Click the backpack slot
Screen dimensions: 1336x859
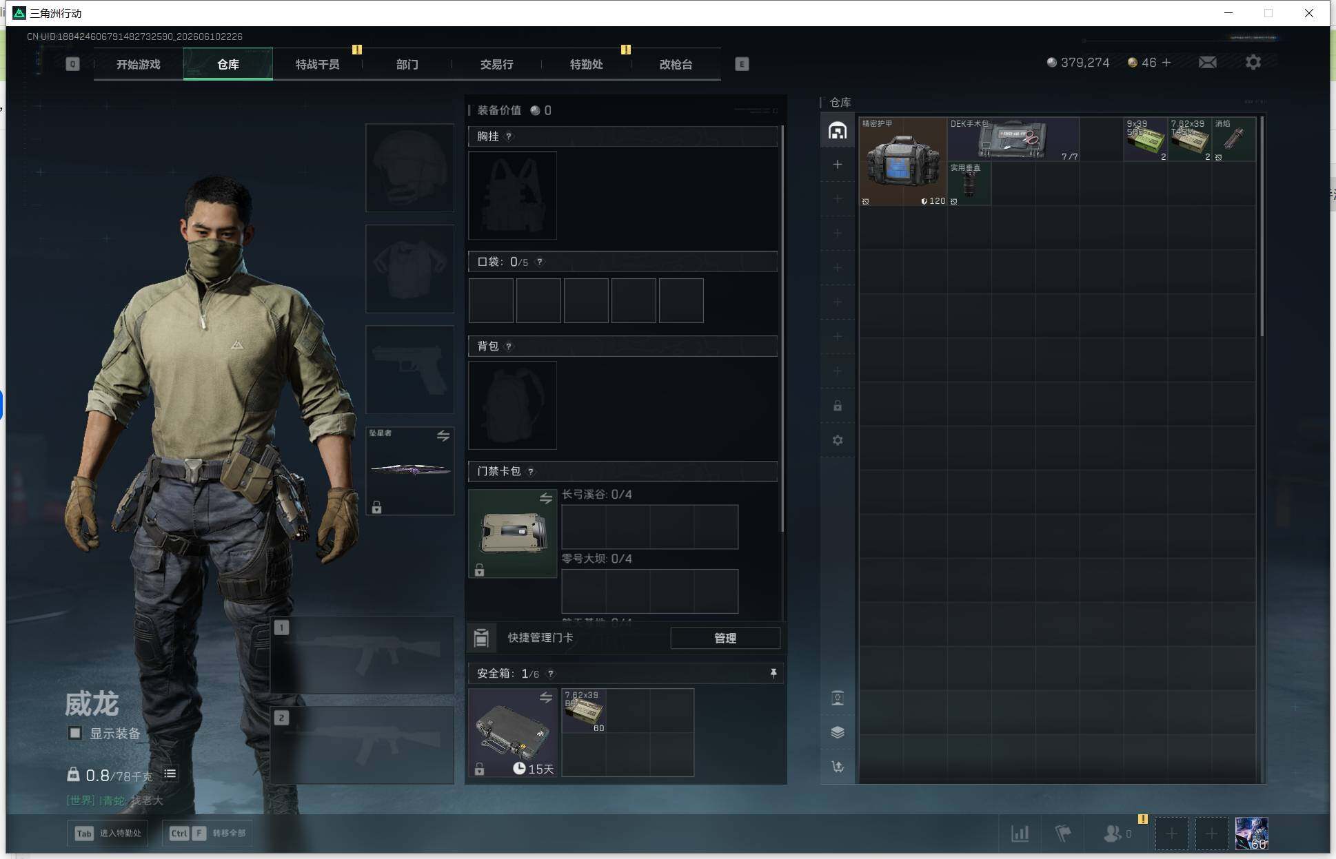click(x=512, y=405)
